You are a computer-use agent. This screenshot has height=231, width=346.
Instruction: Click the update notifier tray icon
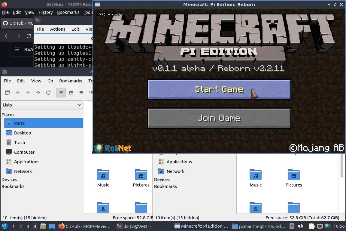[327, 226]
